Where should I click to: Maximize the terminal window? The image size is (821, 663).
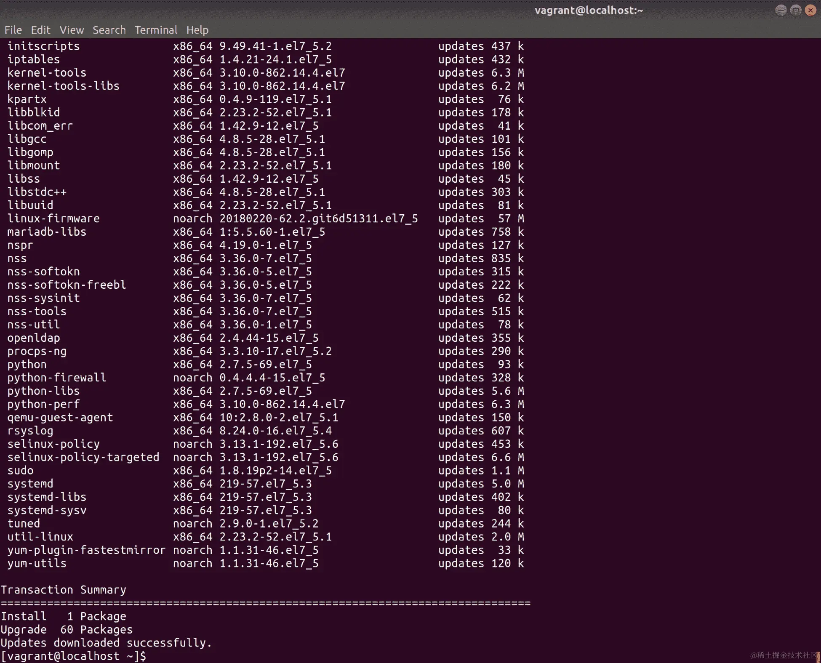(795, 10)
